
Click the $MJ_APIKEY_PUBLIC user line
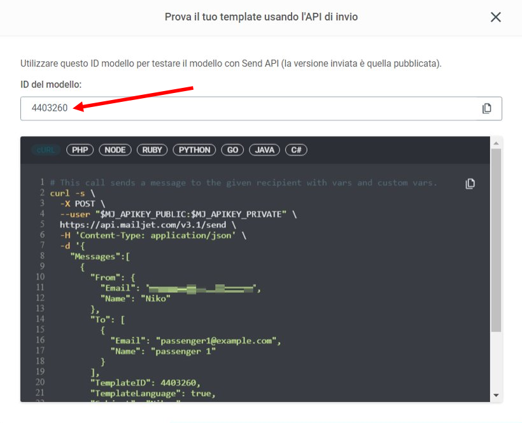(178, 214)
